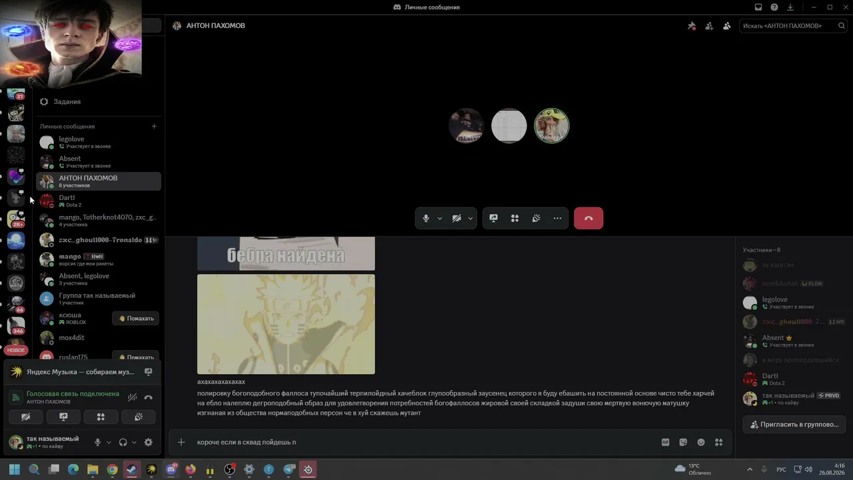This screenshot has width=853, height=480.
Task: Click Пригласить в групповой button
Action: point(794,424)
